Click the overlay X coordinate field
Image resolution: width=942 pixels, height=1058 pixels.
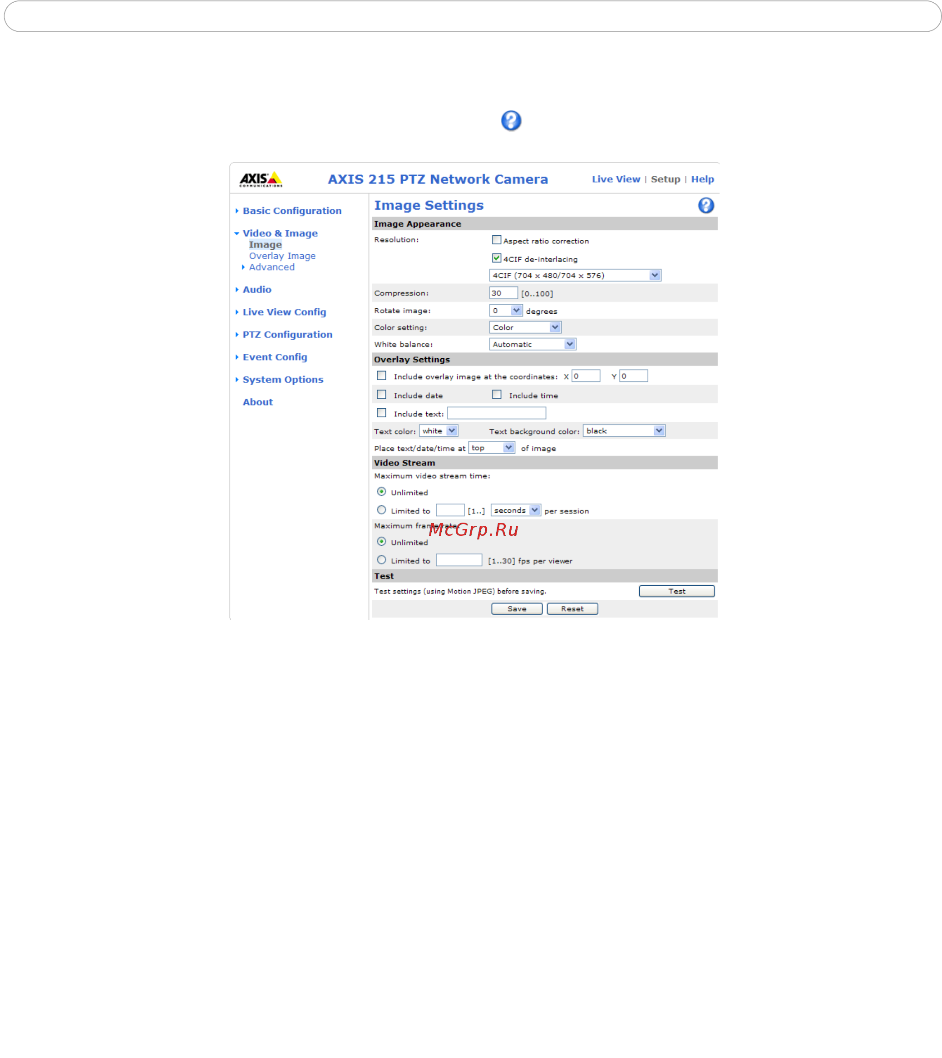(x=585, y=376)
